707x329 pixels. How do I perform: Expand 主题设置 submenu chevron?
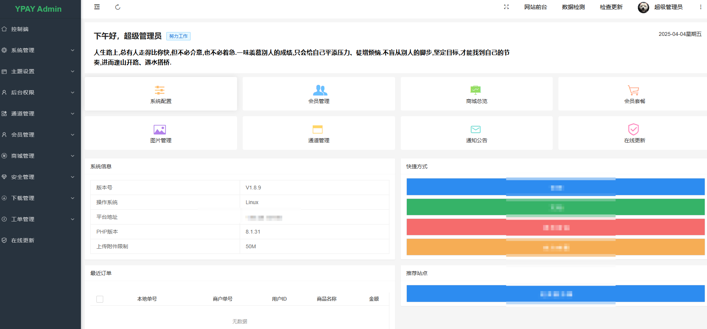tap(73, 71)
